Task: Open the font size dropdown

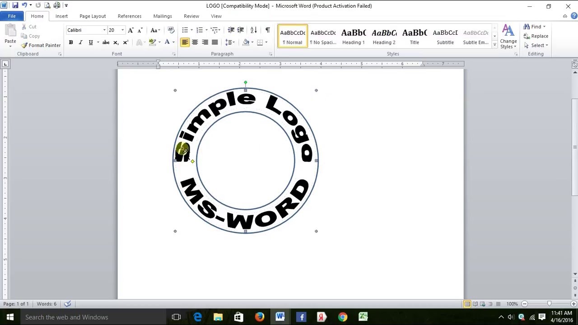Action: point(122,30)
